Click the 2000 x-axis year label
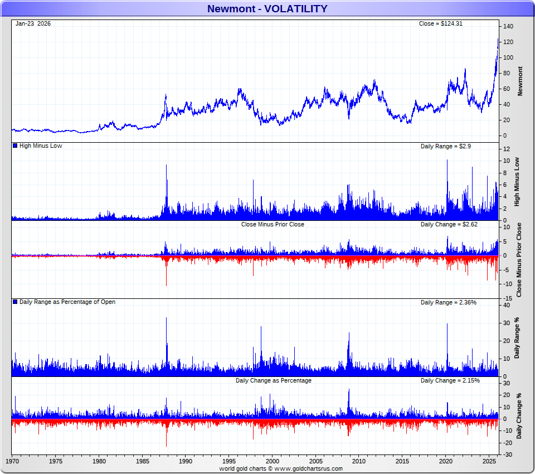Image resolution: width=535 pixels, height=474 pixels. [273, 461]
